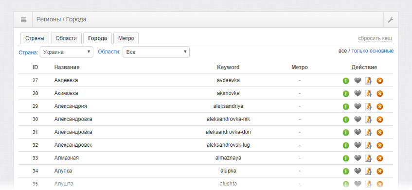Click the keyword aleksandriya cell
The image size is (412, 190).
(228, 106)
